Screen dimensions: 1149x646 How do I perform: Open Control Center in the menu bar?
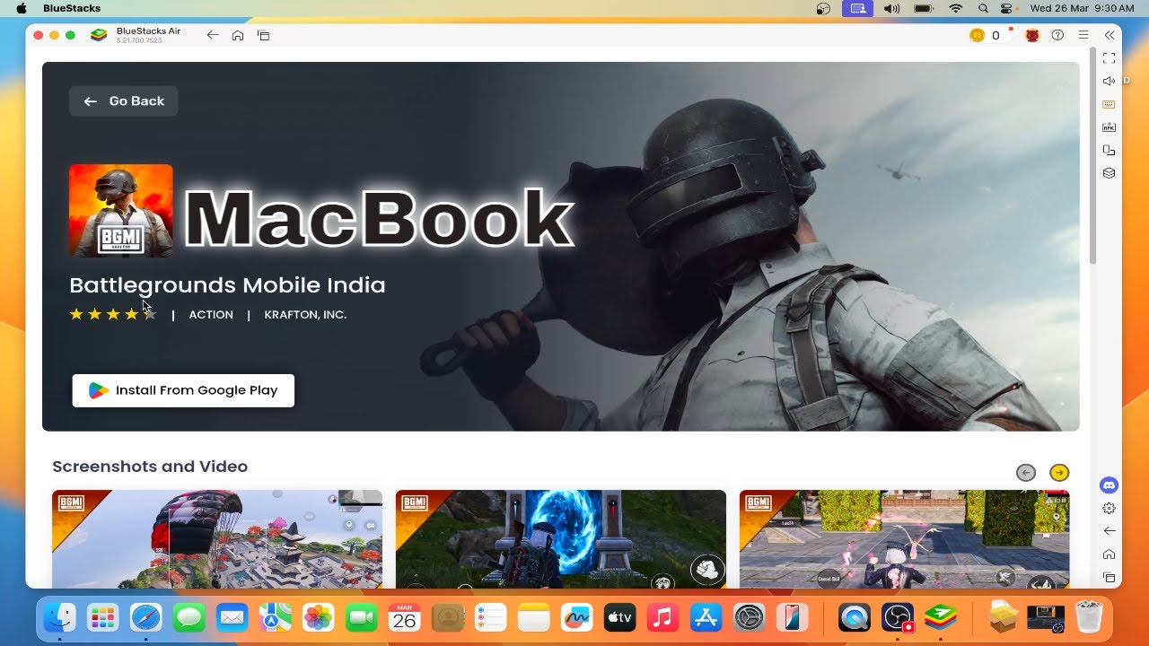click(x=1007, y=8)
